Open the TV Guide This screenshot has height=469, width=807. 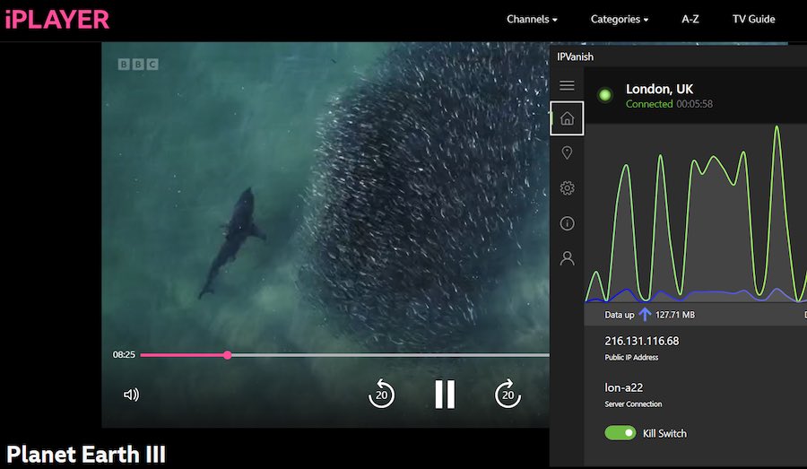coord(753,19)
